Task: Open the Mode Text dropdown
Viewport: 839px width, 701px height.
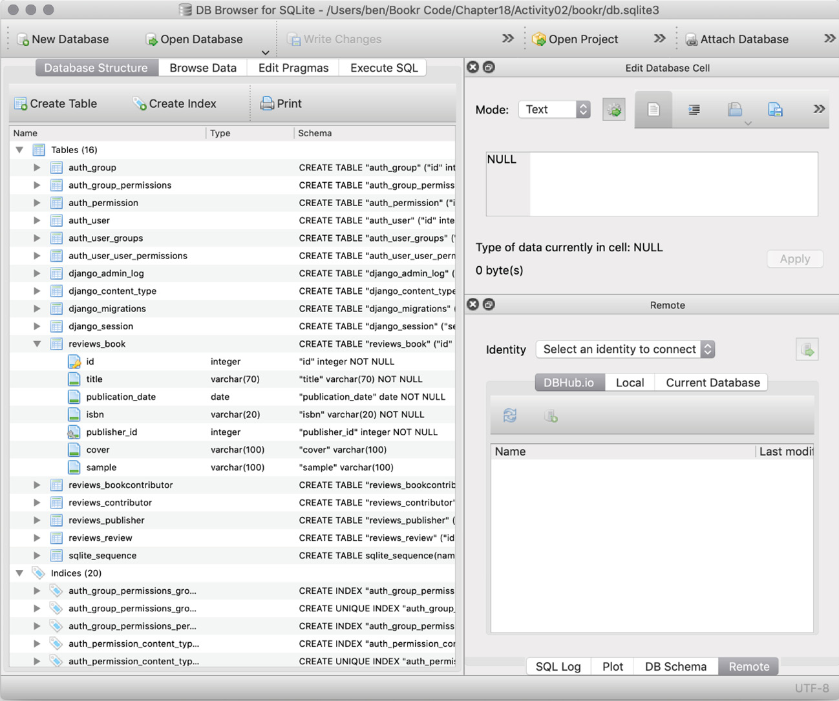Action: coord(555,110)
